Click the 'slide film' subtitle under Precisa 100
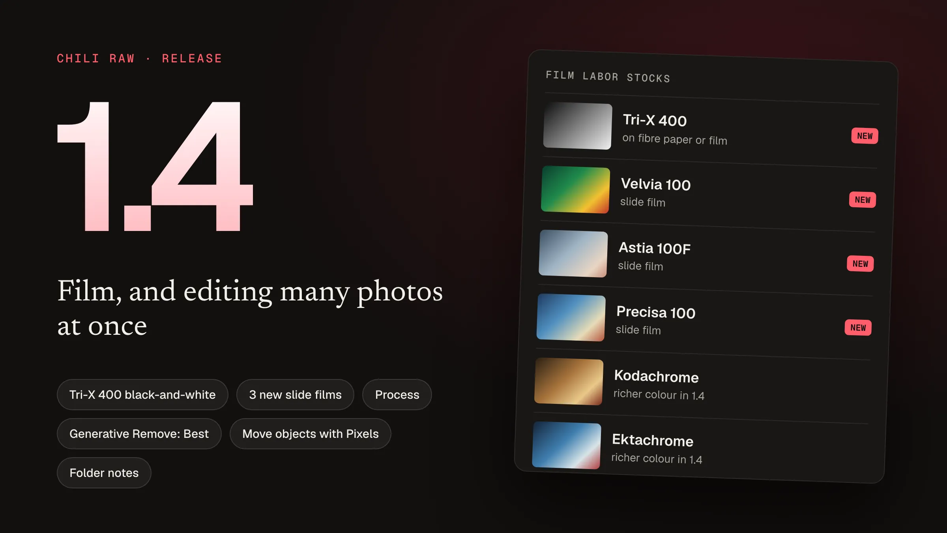947x533 pixels. 638,330
